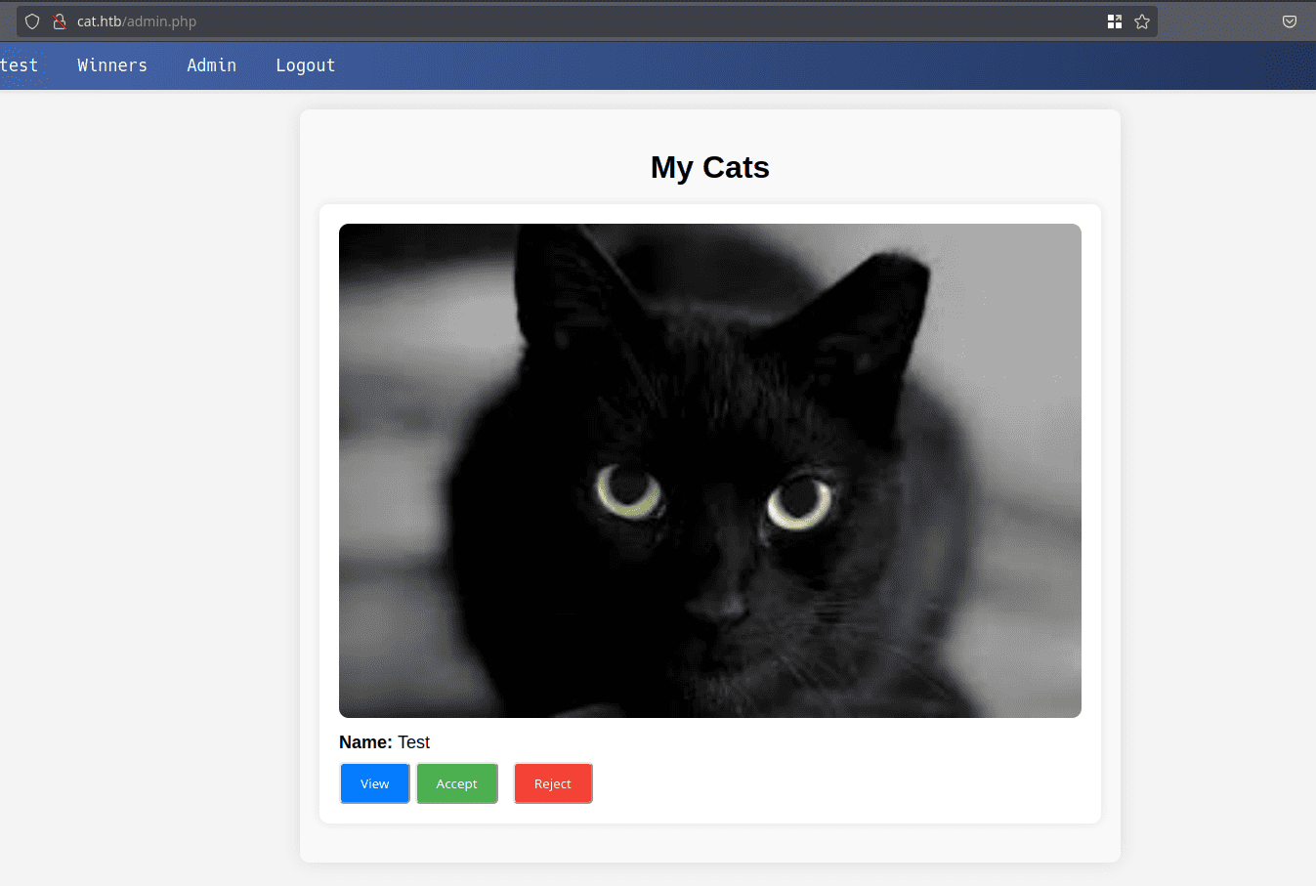Log out via the Logout link

[x=305, y=65]
